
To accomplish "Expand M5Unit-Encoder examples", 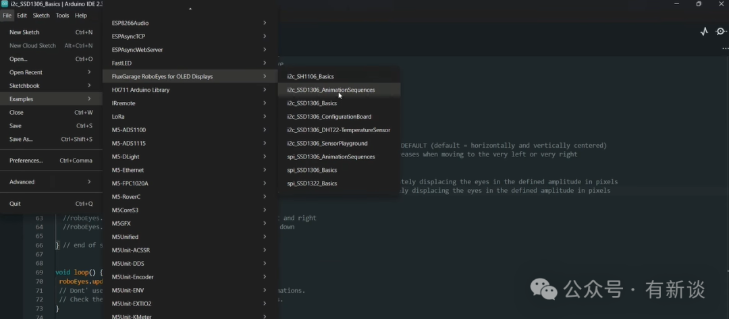I will click(x=190, y=277).
